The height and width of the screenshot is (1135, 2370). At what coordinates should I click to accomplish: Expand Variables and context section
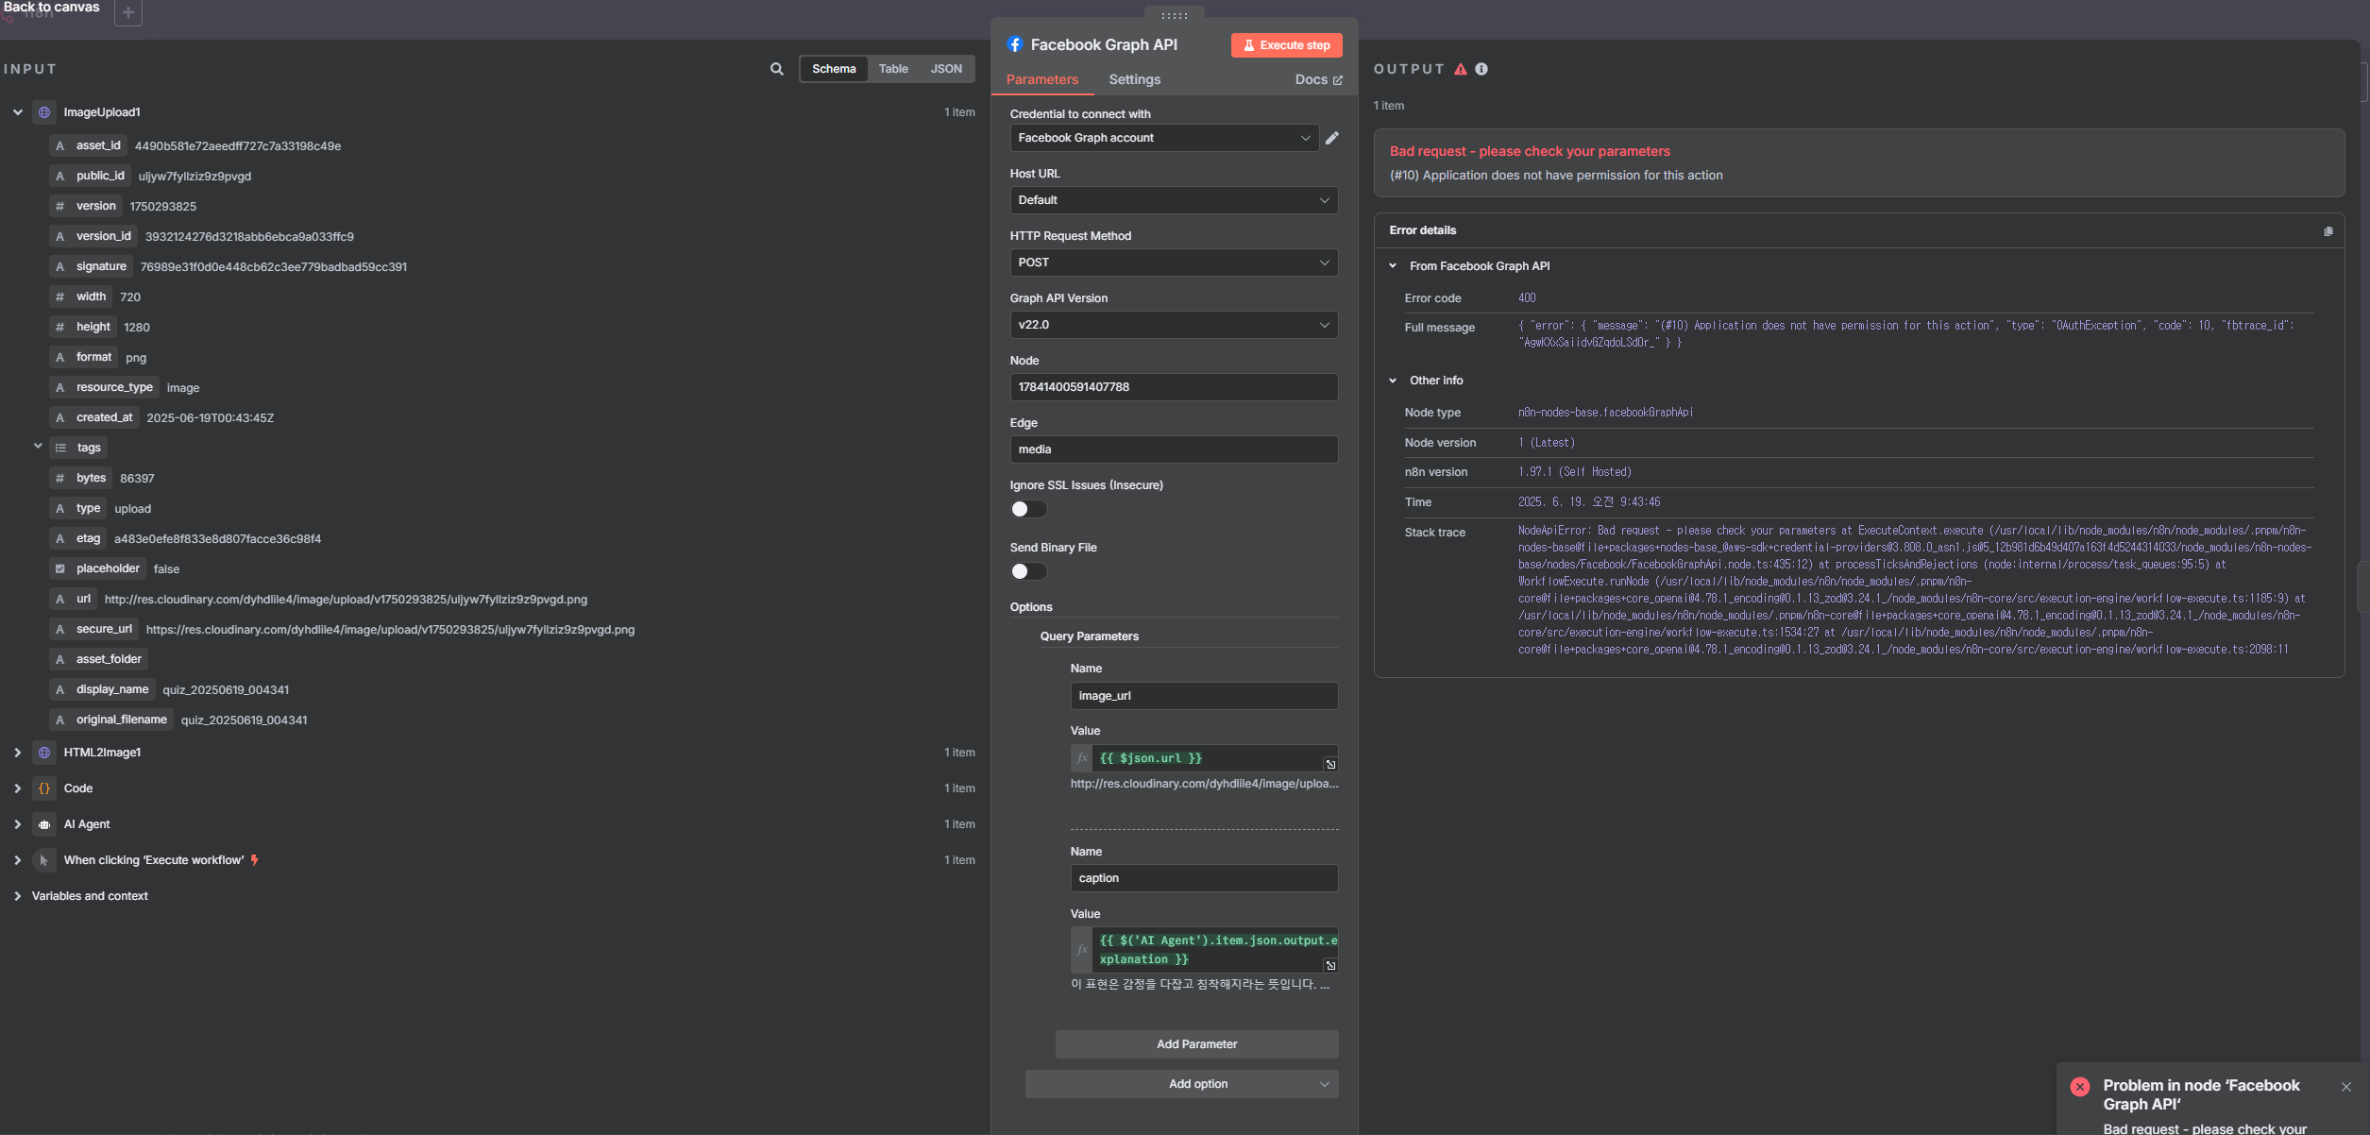17,896
